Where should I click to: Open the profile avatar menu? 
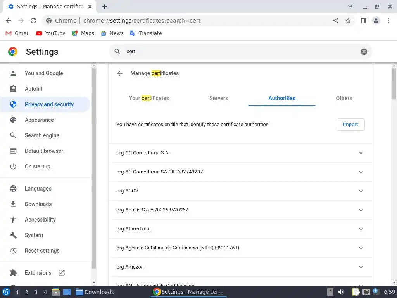[x=376, y=21]
